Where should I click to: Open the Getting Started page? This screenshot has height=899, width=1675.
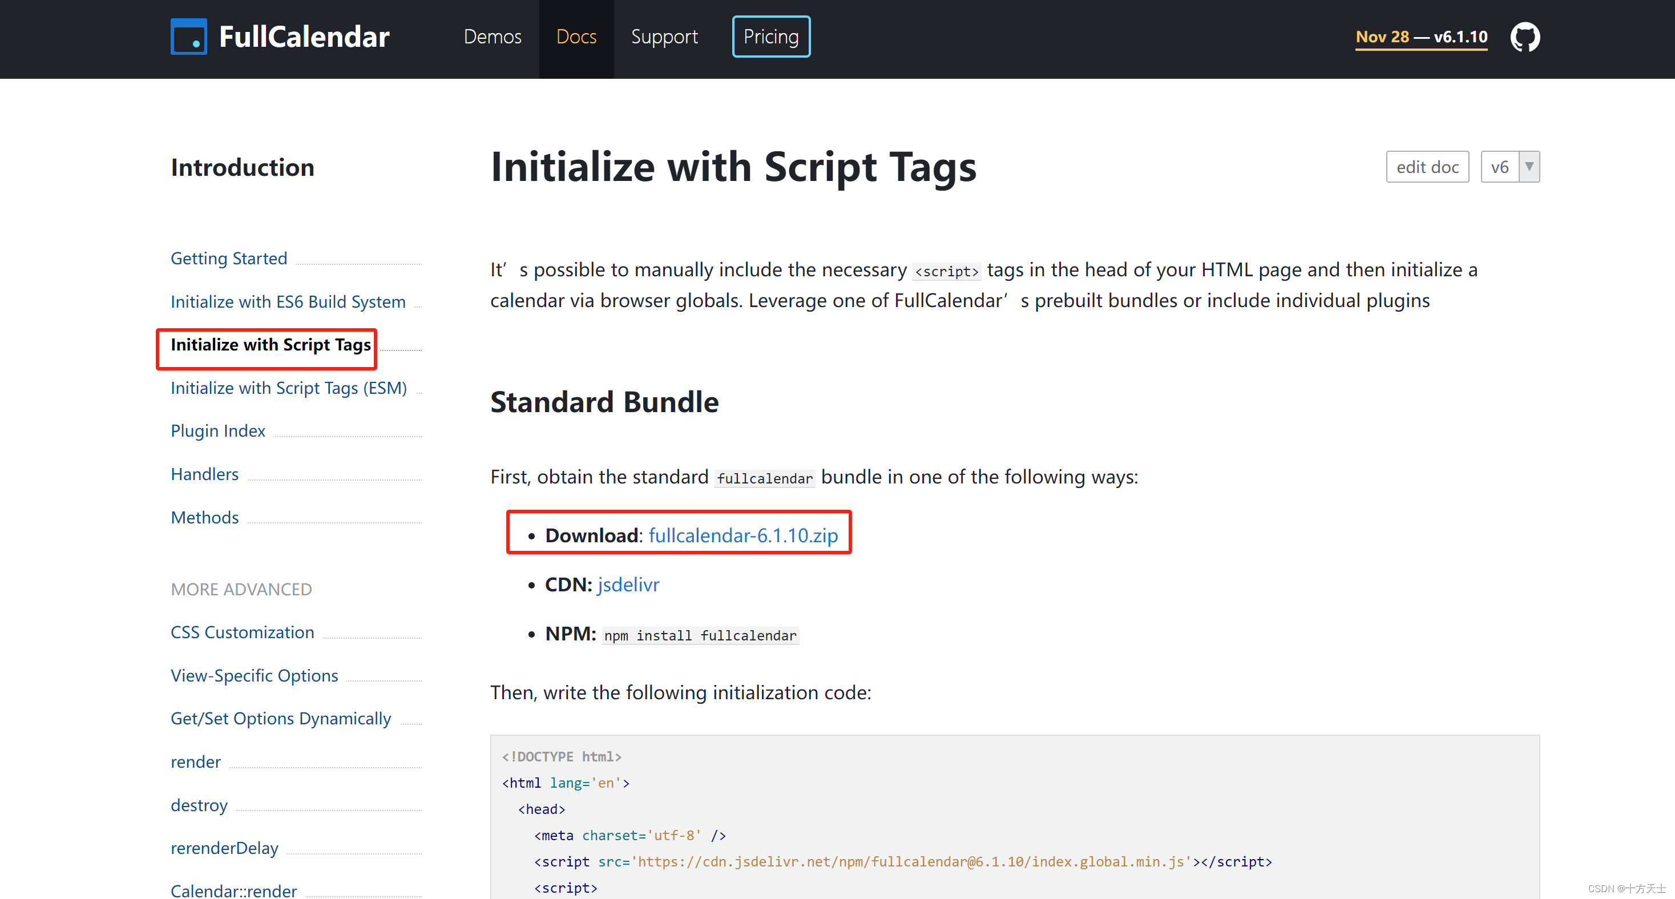[x=228, y=258]
